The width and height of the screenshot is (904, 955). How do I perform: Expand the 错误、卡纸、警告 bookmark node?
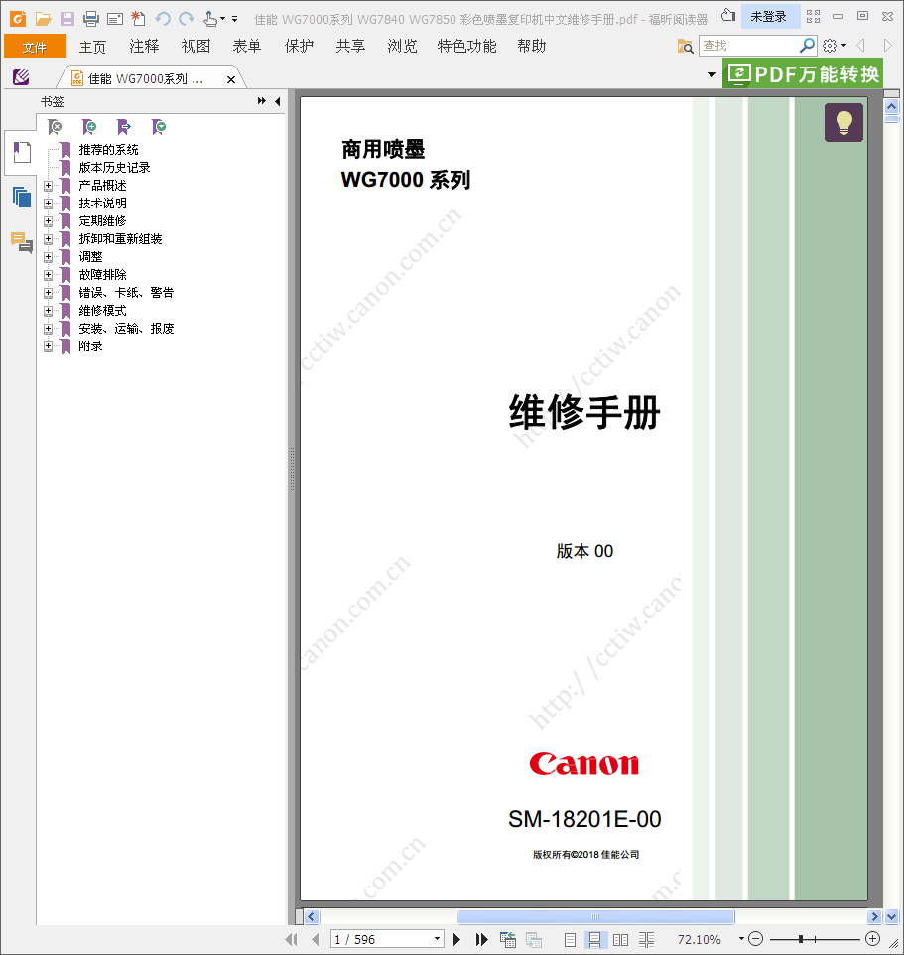click(48, 293)
